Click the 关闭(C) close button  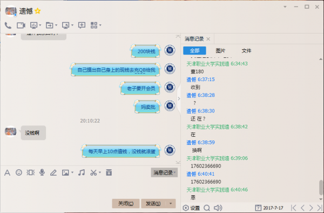pos(126,203)
